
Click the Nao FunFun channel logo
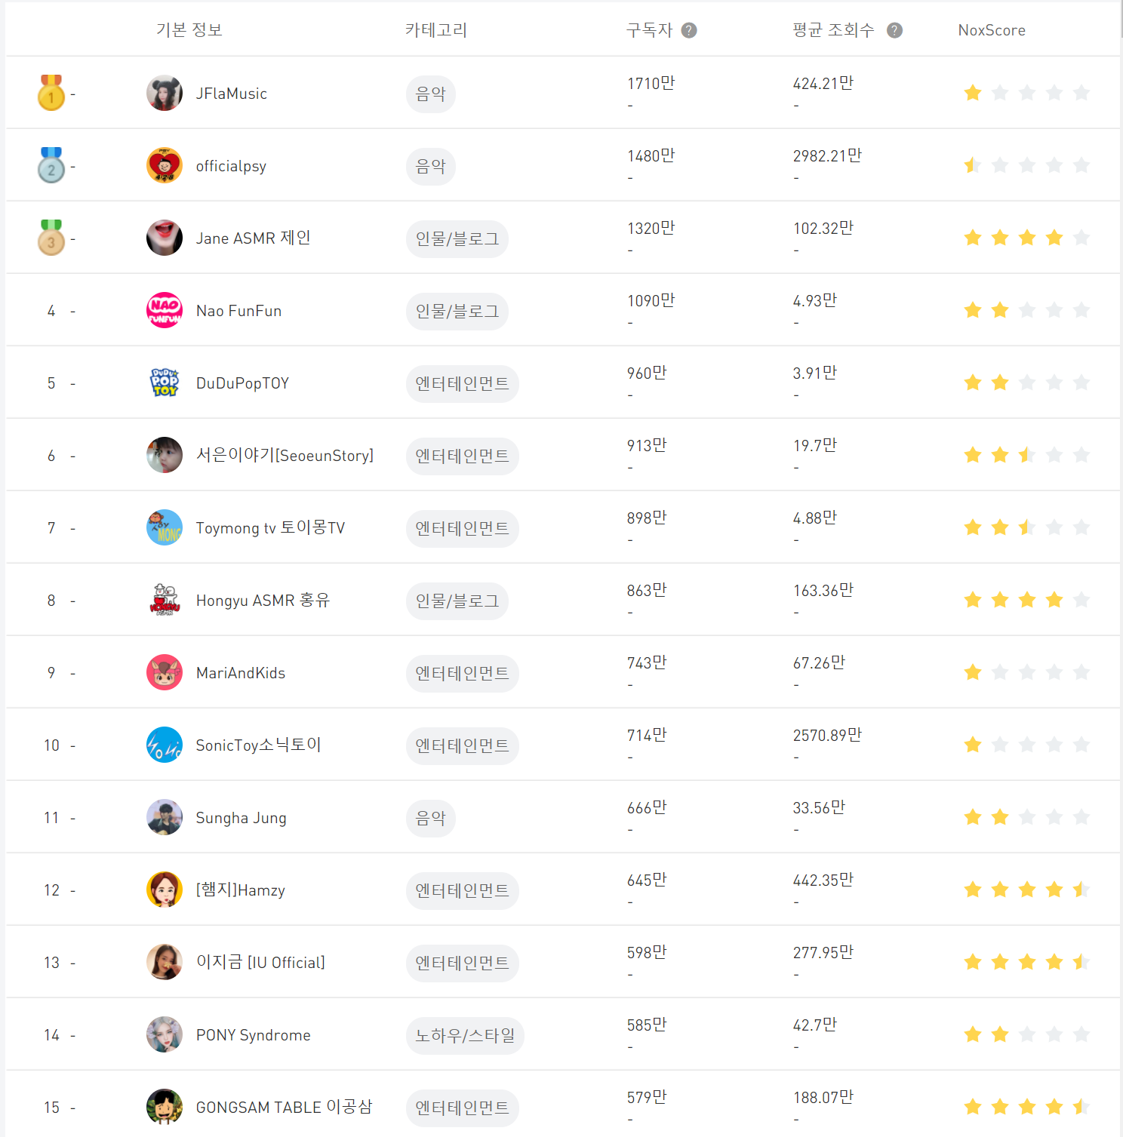click(165, 310)
